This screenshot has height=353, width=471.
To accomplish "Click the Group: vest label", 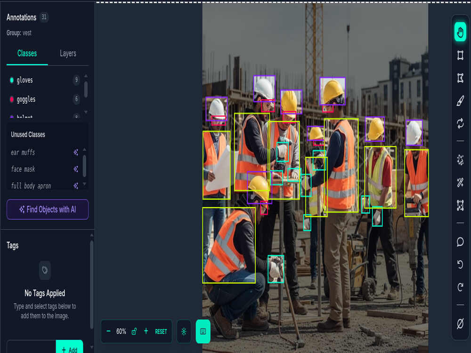I will [x=19, y=33].
